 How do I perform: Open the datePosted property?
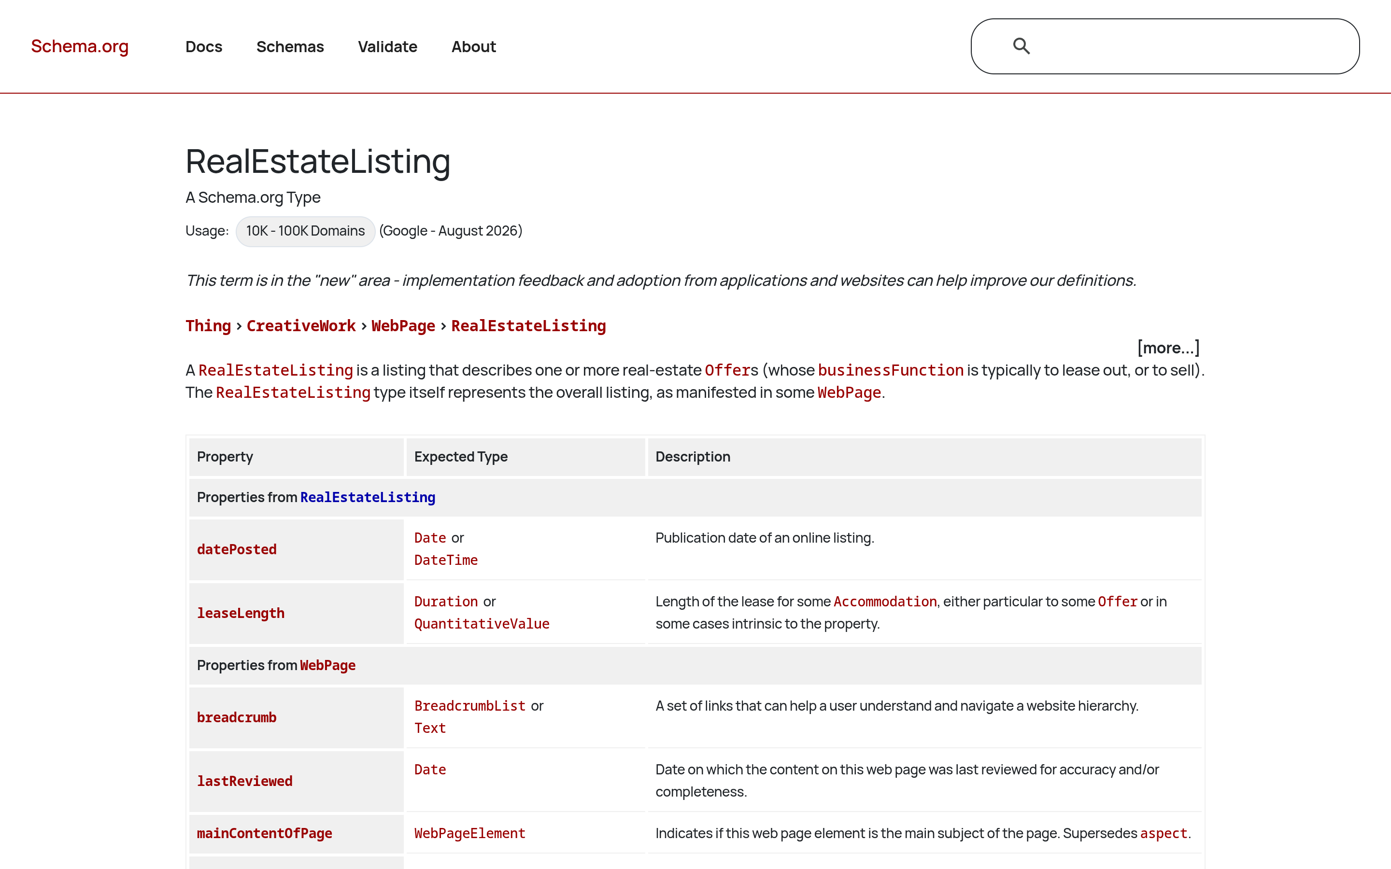tap(237, 549)
